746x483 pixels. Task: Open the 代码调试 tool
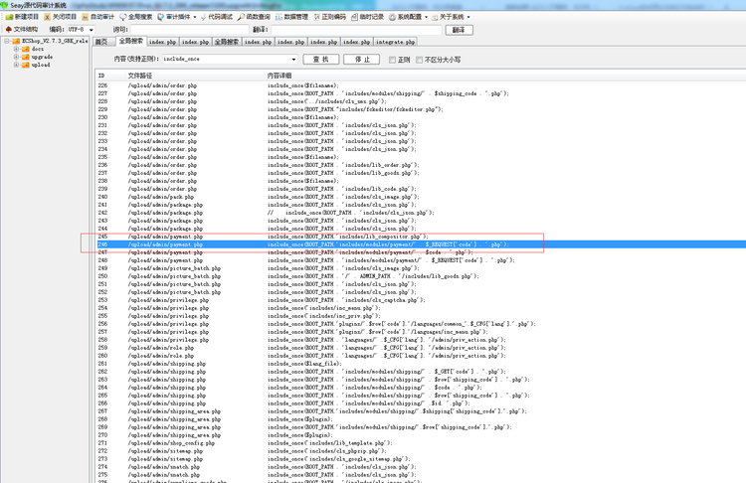226,17
